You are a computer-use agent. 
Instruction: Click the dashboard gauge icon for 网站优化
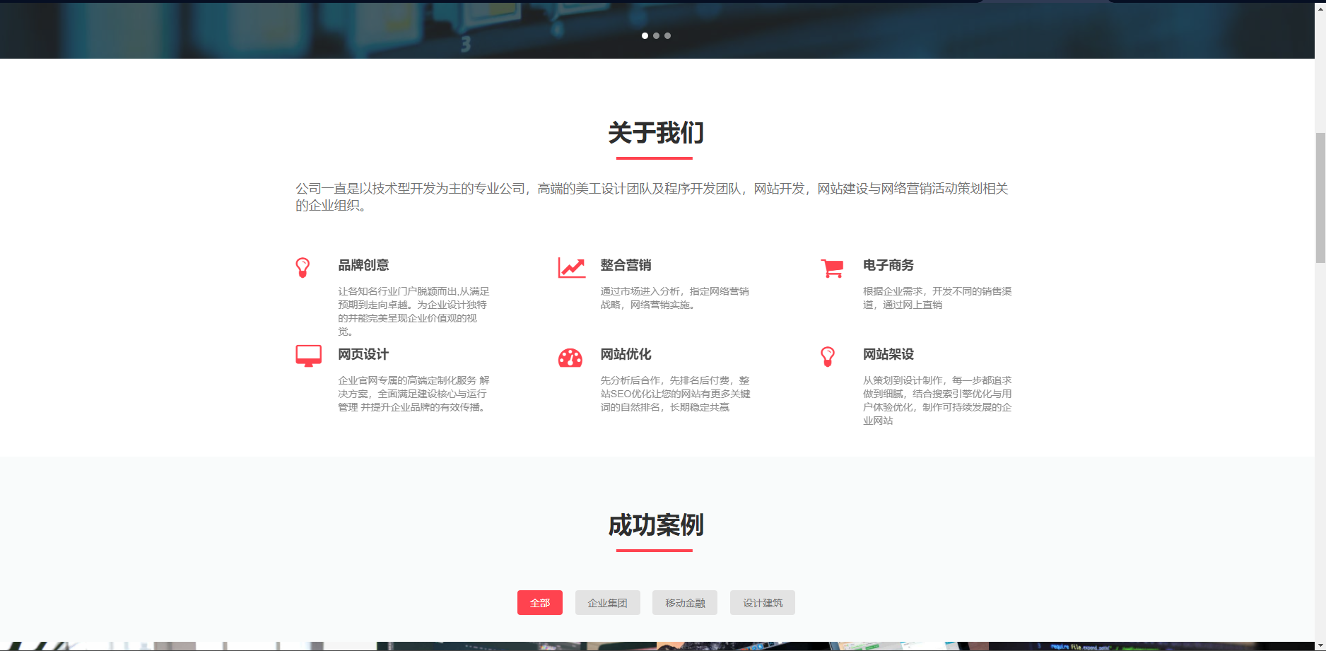pos(570,358)
